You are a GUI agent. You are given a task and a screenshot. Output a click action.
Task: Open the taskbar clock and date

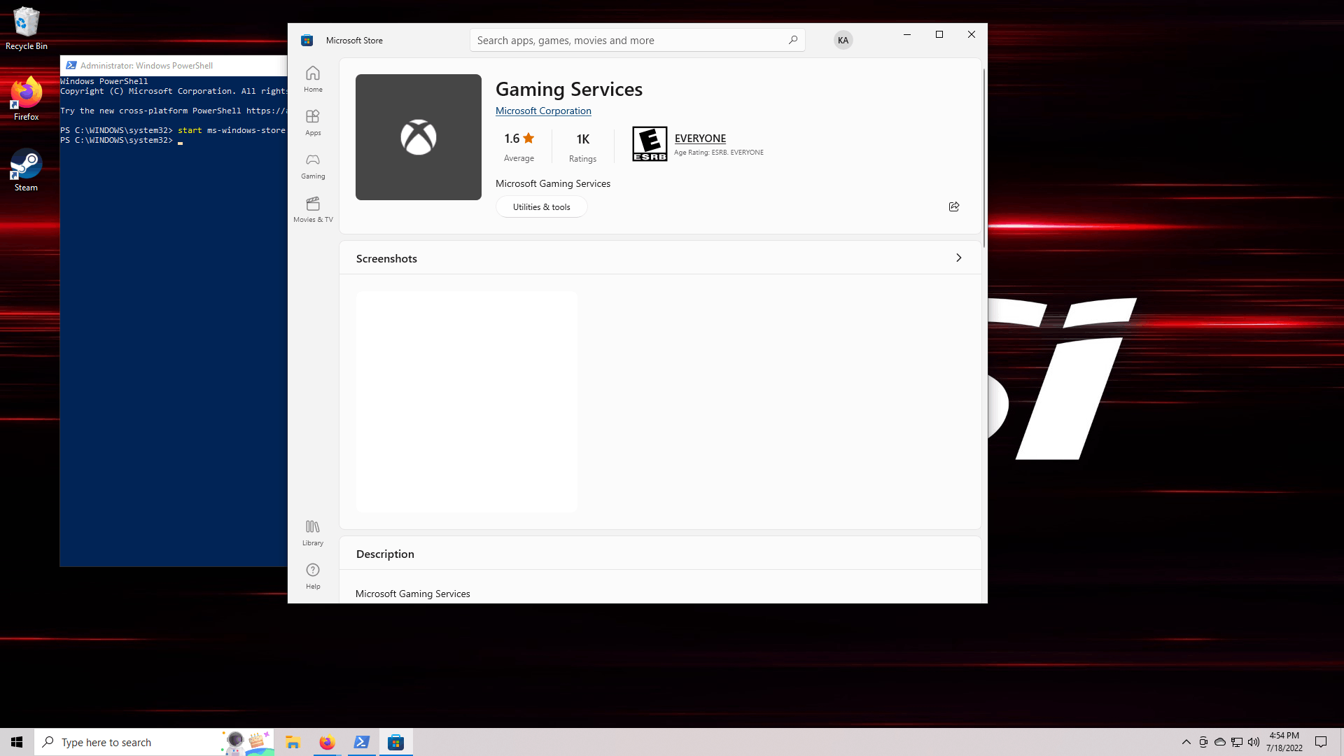[x=1284, y=742]
